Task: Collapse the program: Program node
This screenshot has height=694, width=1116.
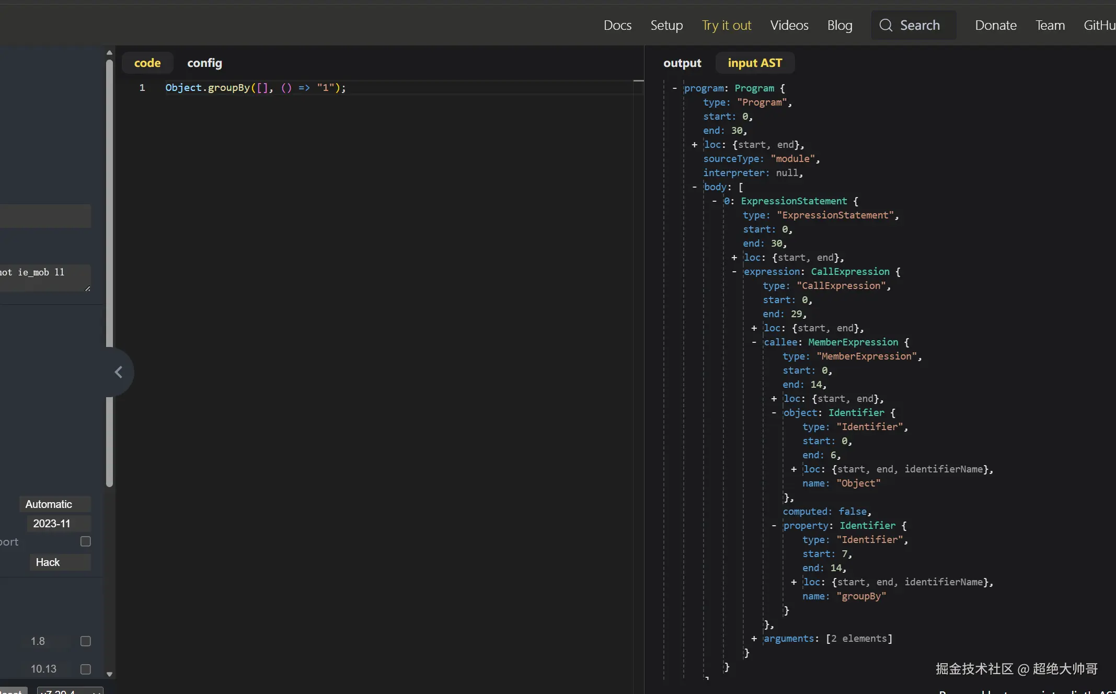Action: pos(674,88)
